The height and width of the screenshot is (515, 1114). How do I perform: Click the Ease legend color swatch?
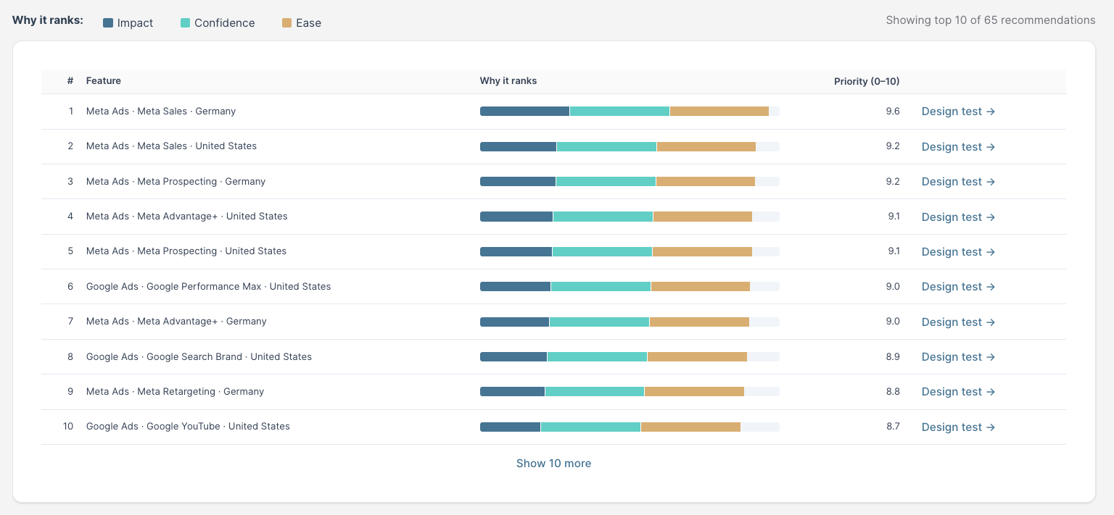(286, 22)
